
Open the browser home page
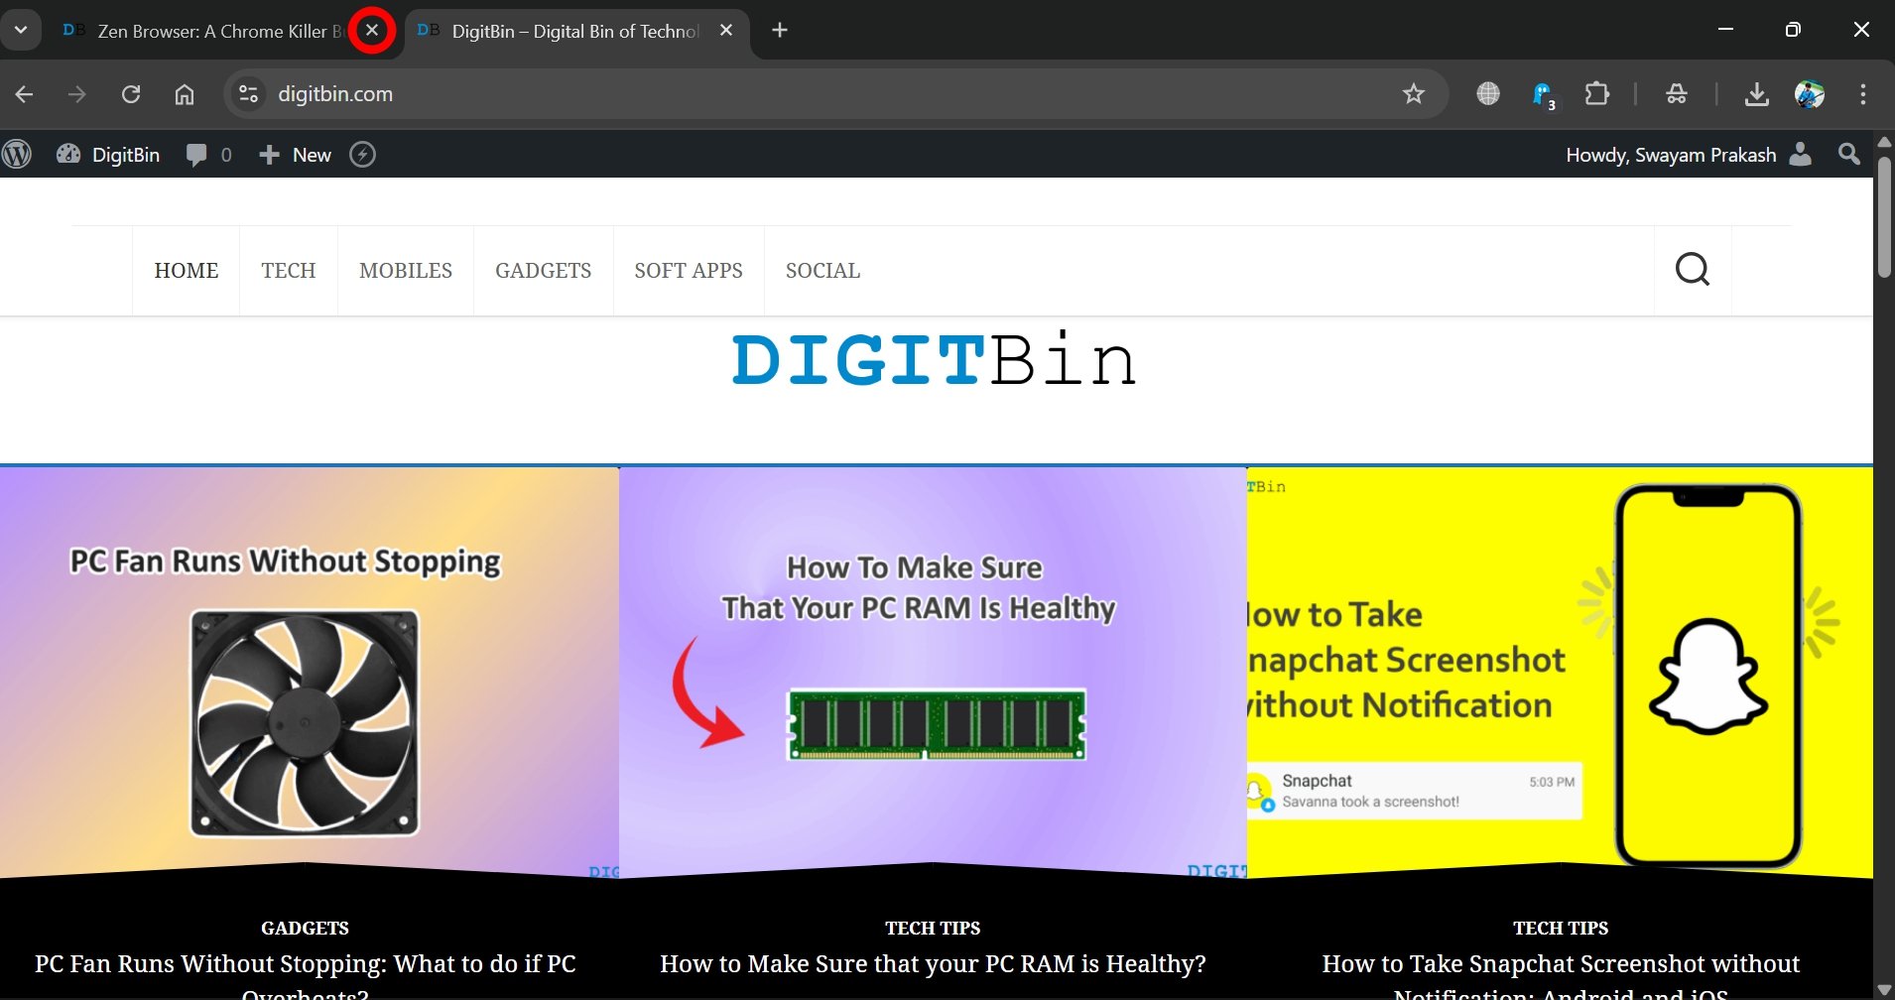click(x=185, y=94)
